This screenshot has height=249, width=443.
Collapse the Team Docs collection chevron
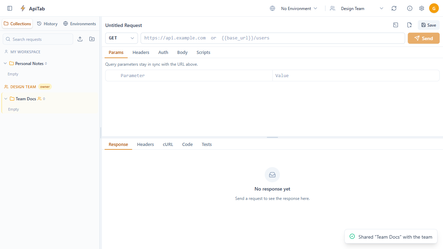[x=6, y=99]
